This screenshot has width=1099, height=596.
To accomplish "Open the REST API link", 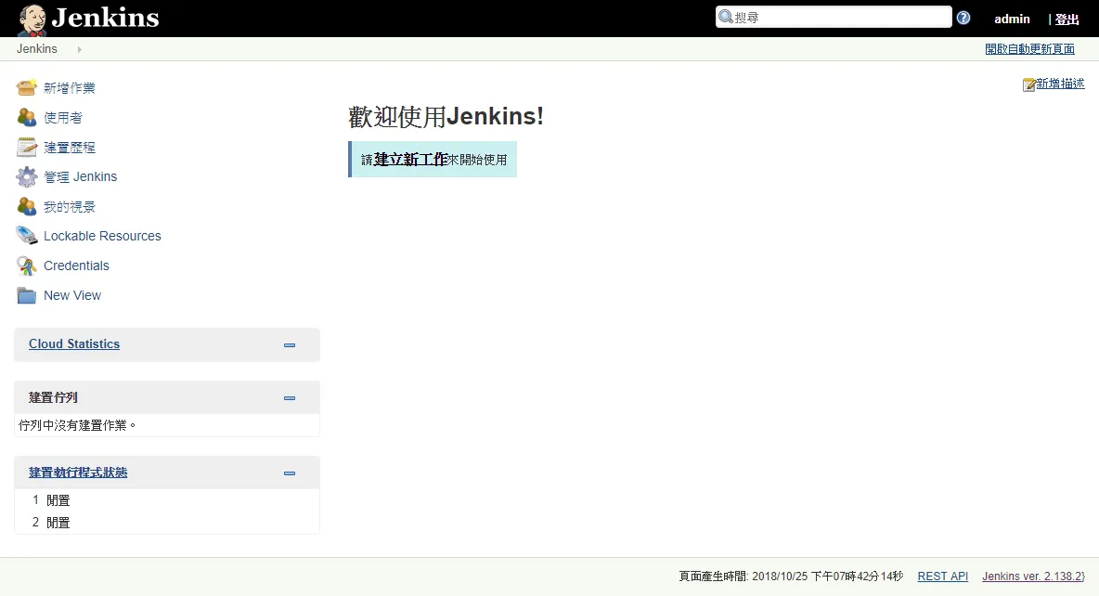I will [942, 576].
